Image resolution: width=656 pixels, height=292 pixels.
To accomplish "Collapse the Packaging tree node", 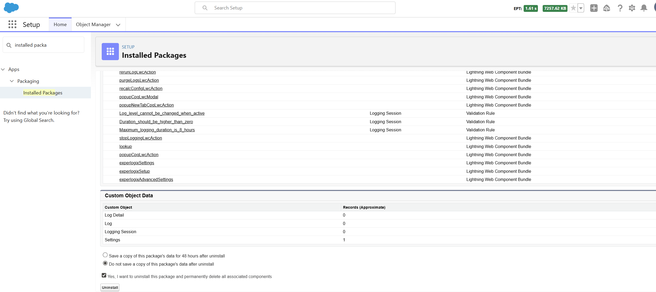I will [12, 81].
